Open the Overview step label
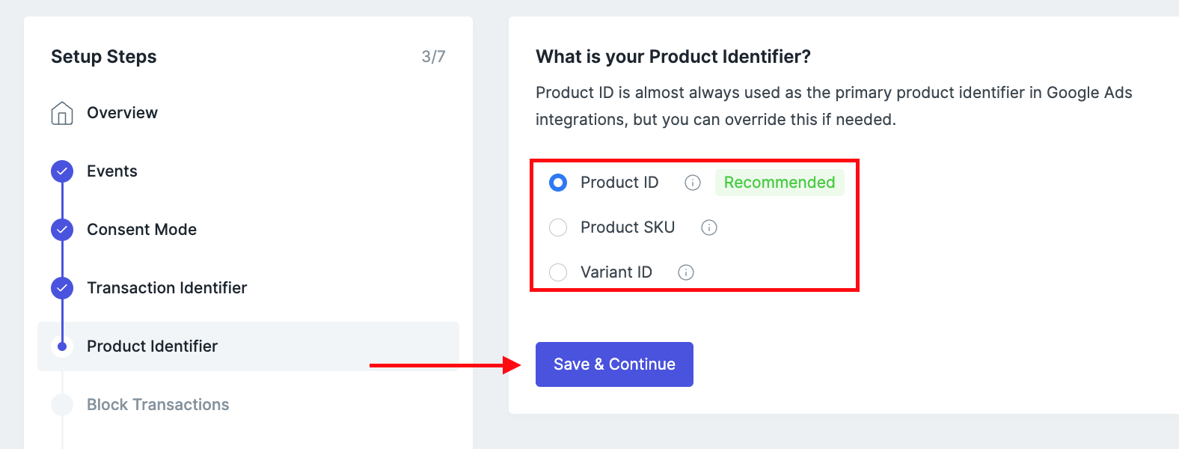This screenshot has width=1179, height=449. coord(122,113)
